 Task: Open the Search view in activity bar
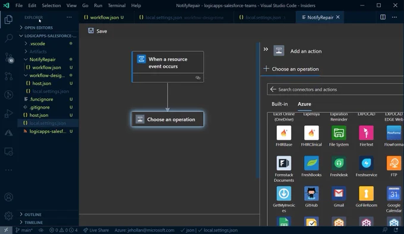8,38
